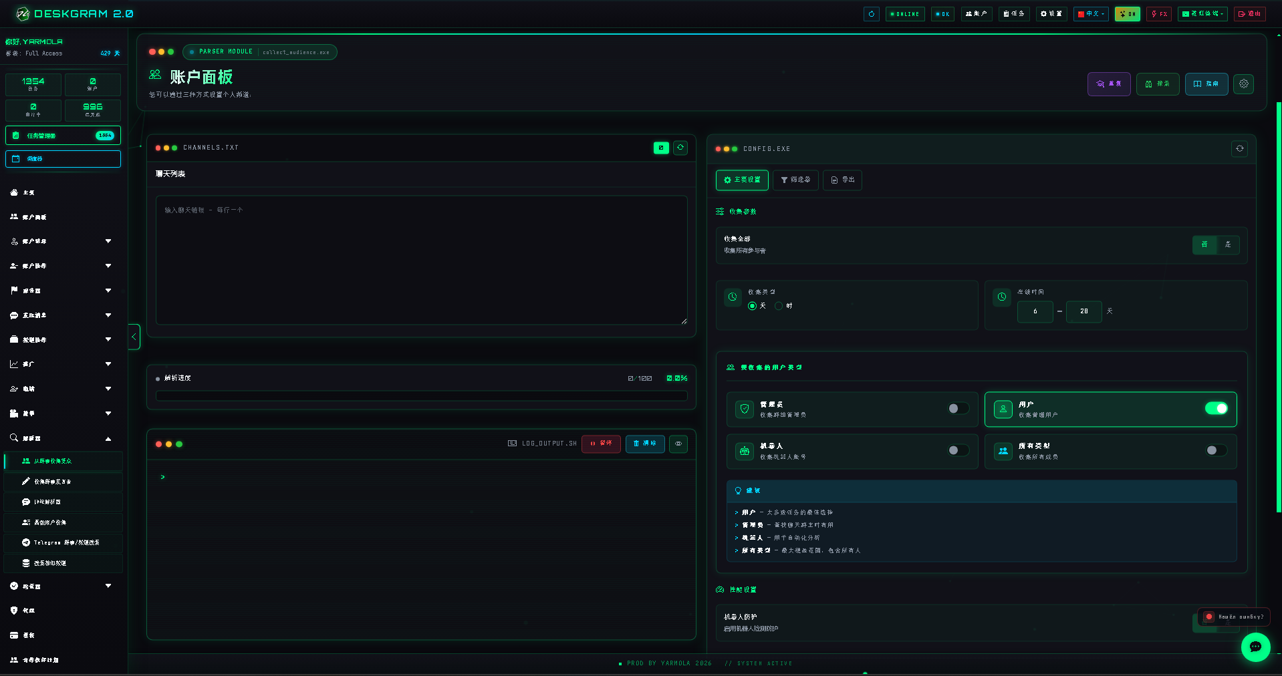Collapse the magnifier parser sidebar section
Viewport: 1282px width, 676px height.
63,438
